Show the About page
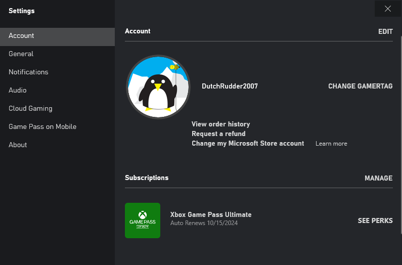402x265 pixels. click(x=18, y=145)
